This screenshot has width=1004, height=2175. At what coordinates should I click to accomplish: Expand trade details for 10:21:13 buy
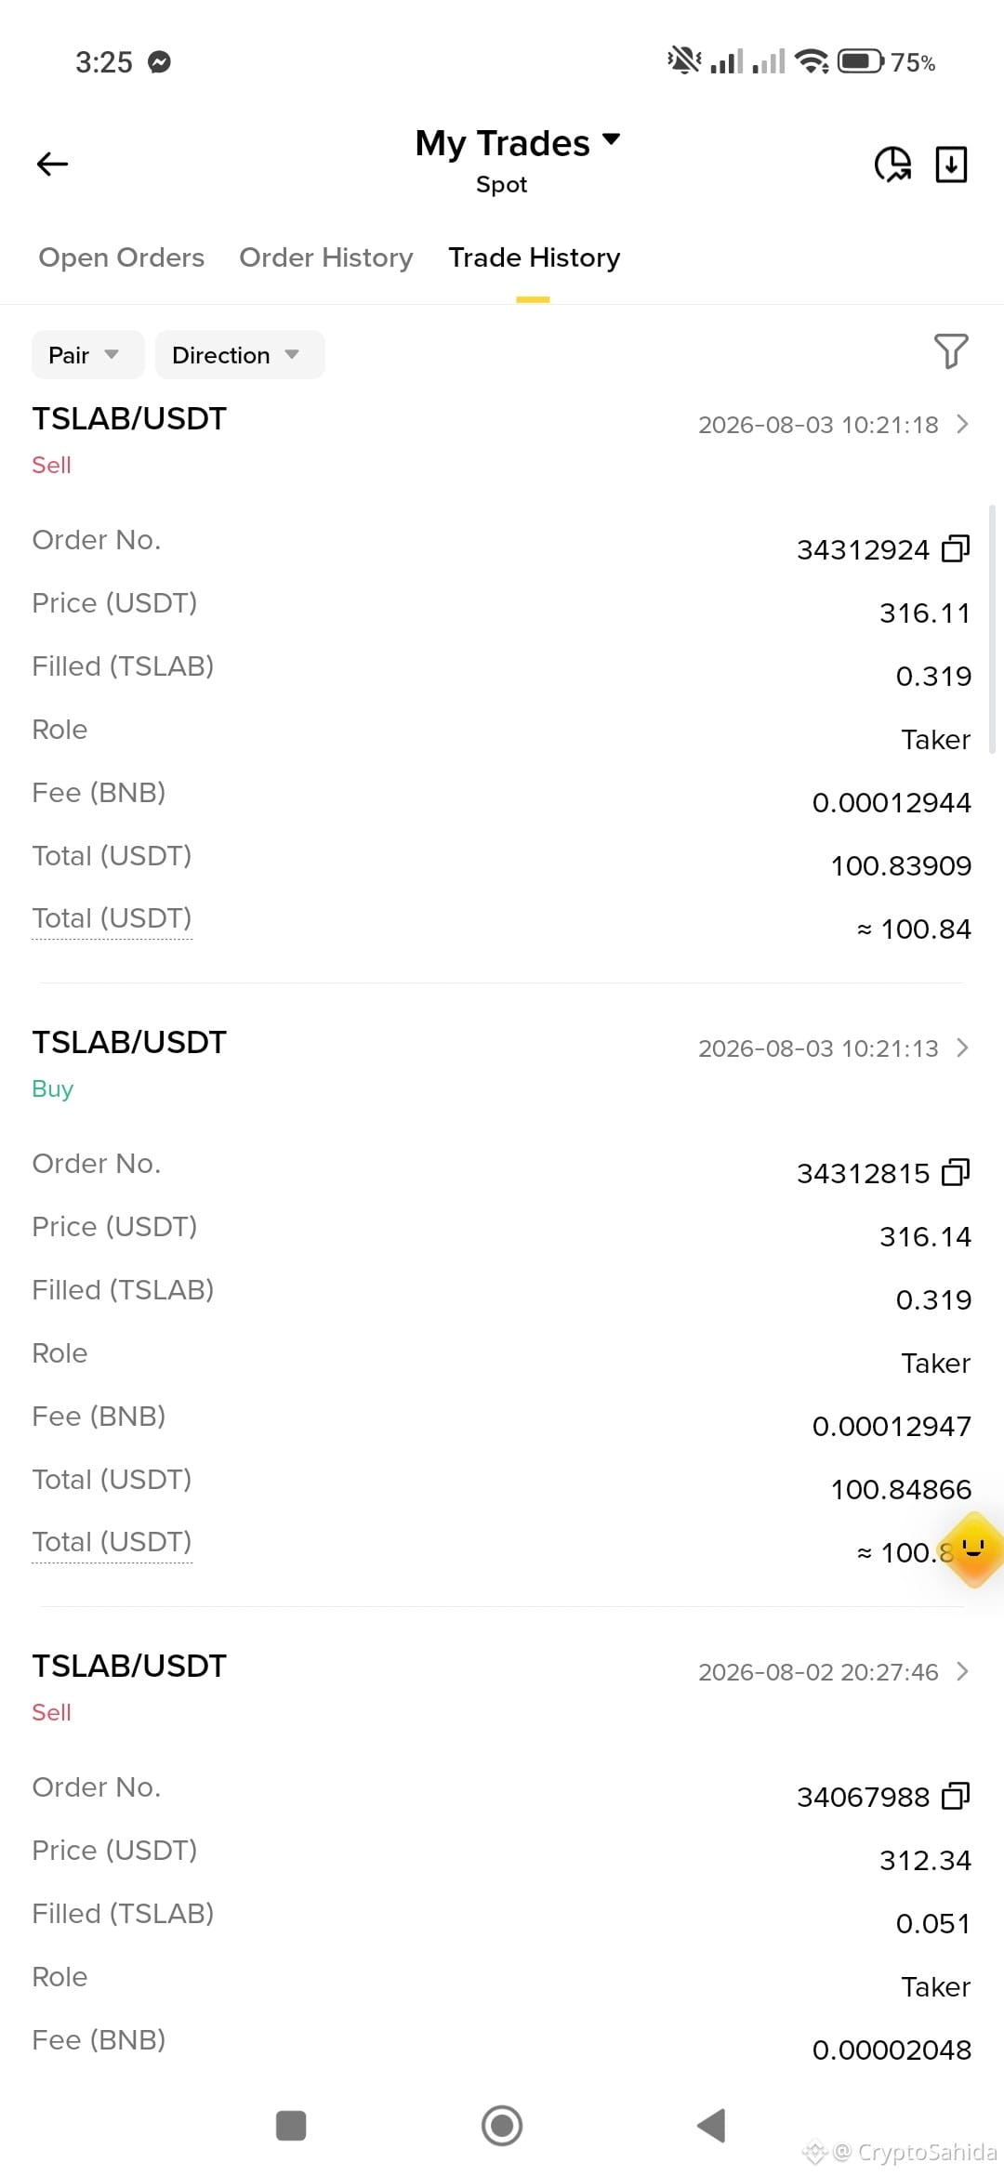pos(963,1048)
